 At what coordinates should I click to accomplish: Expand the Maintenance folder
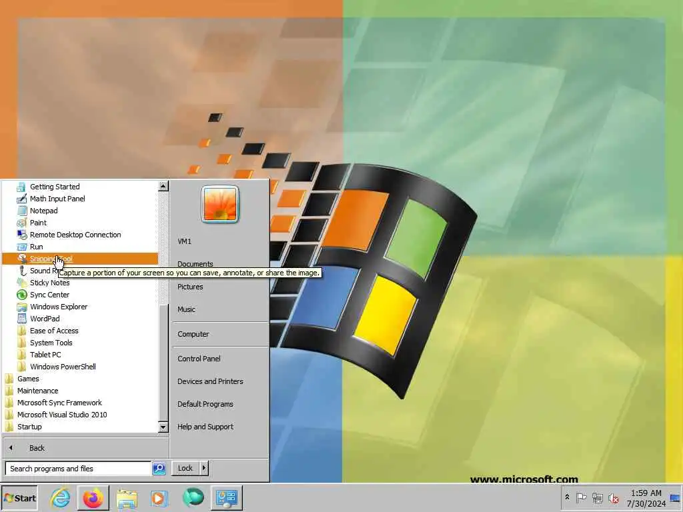[x=37, y=391]
